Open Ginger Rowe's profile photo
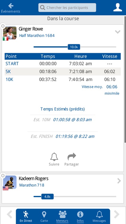Image resolution: width=126 pixels, height=224 pixels. (10, 33)
